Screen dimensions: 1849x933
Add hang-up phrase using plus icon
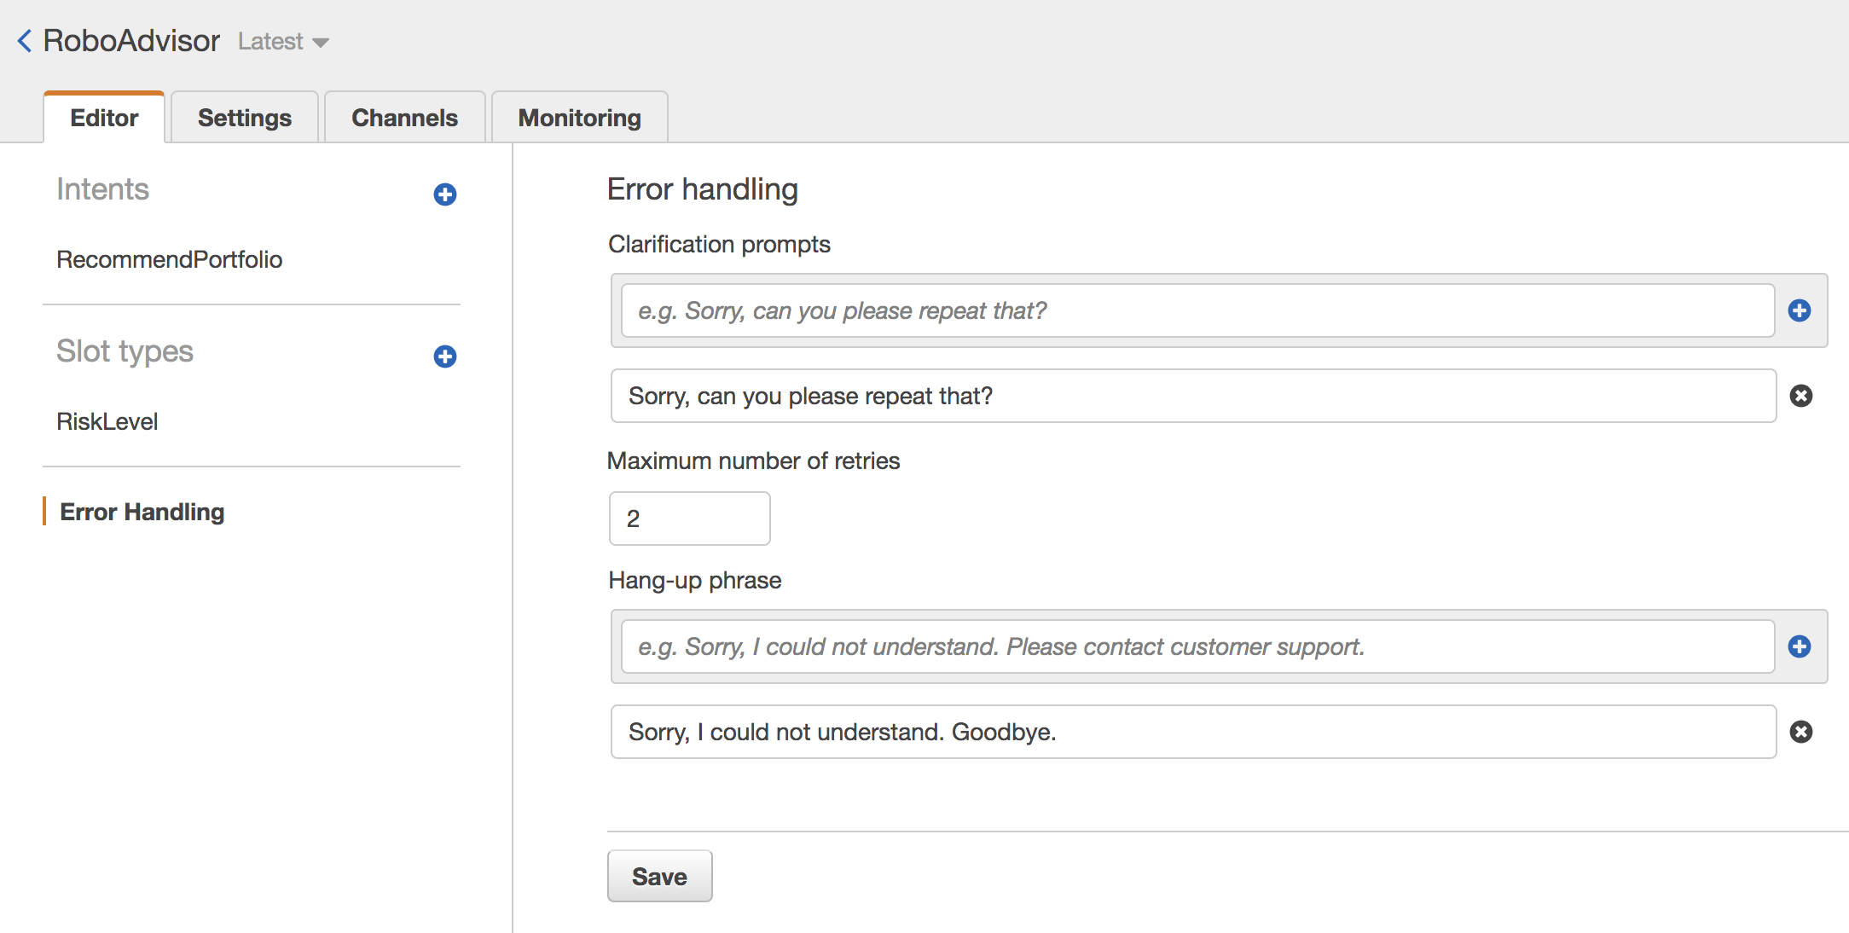(1800, 646)
